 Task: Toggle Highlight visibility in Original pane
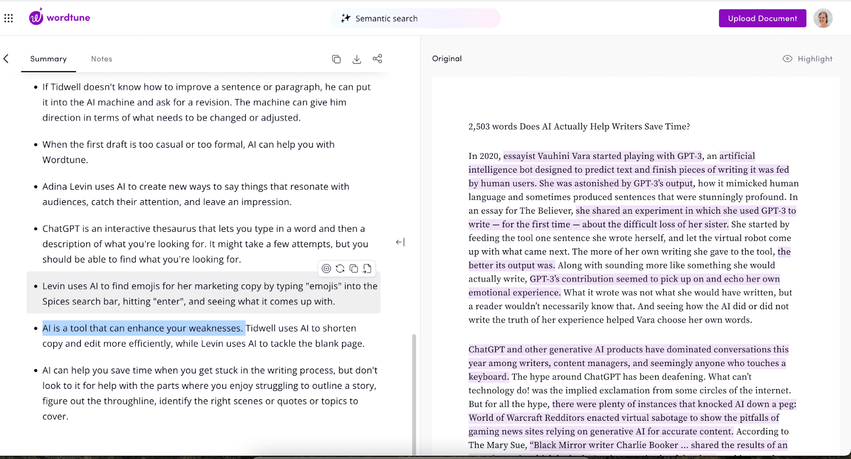(x=807, y=59)
